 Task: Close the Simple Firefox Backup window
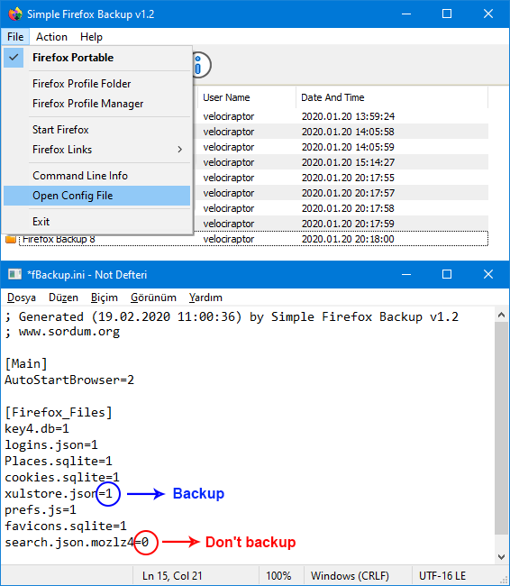(x=488, y=14)
